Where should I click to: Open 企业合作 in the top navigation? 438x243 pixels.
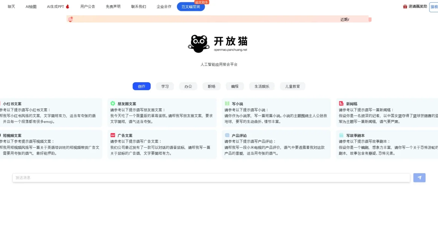[164, 6]
